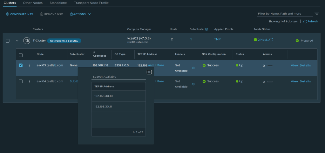Select the esxi04.testlab.com checkbox
The image size is (325, 153).
tap(21, 81)
